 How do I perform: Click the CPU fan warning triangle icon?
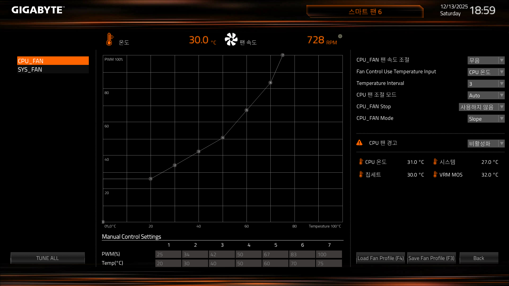coord(359,143)
